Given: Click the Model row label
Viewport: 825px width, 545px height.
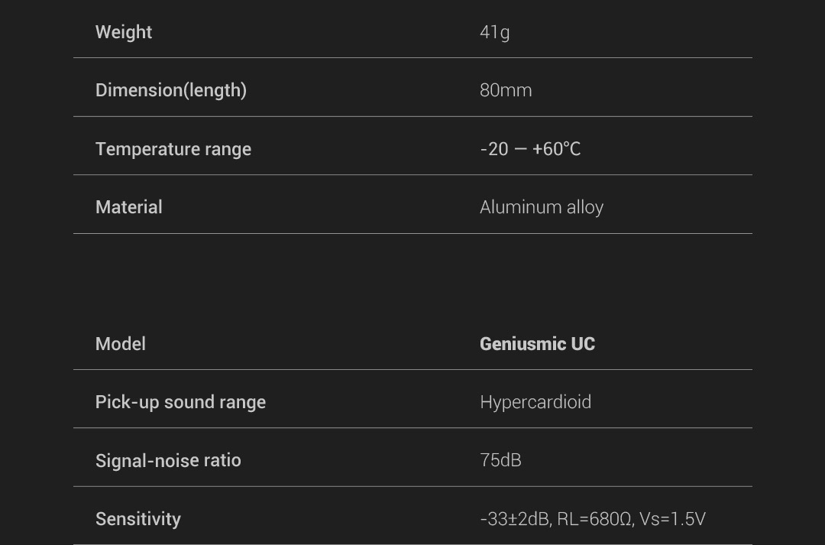Looking at the screenshot, I should tap(121, 344).
